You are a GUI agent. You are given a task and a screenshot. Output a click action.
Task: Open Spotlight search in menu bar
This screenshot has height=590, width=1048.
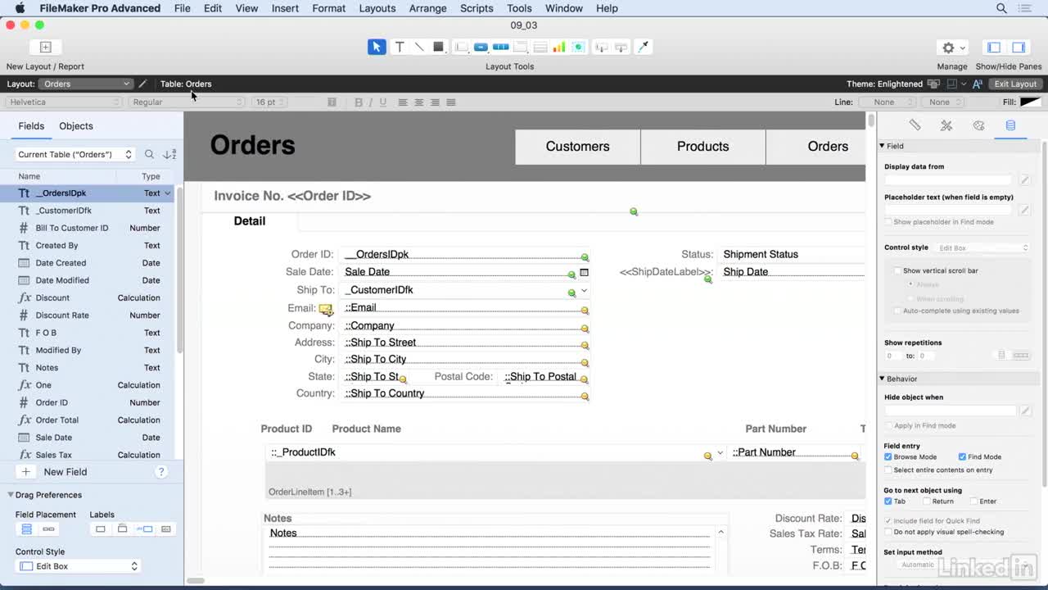pos(1001,8)
